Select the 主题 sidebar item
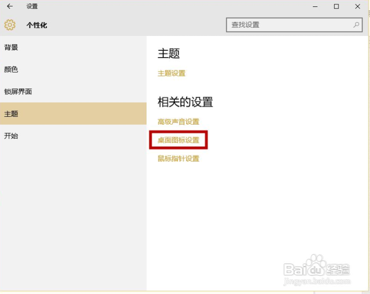 click(x=73, y=113)
